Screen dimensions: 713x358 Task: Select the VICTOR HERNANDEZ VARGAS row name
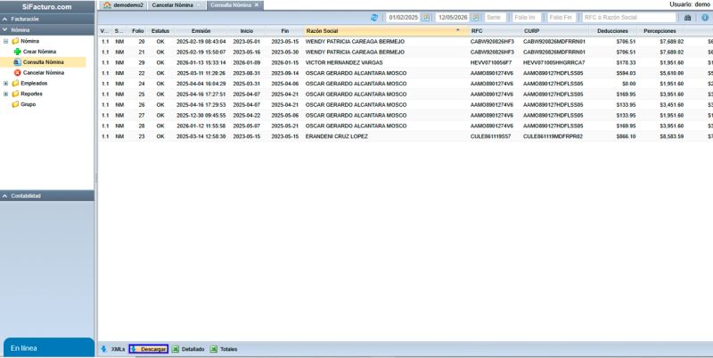coord(344,62)
